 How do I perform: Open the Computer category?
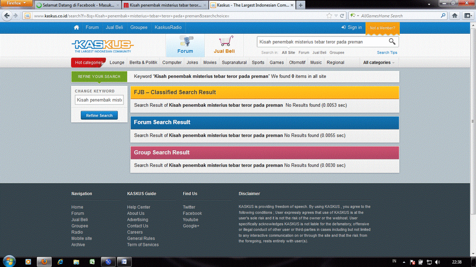(172, 62)
